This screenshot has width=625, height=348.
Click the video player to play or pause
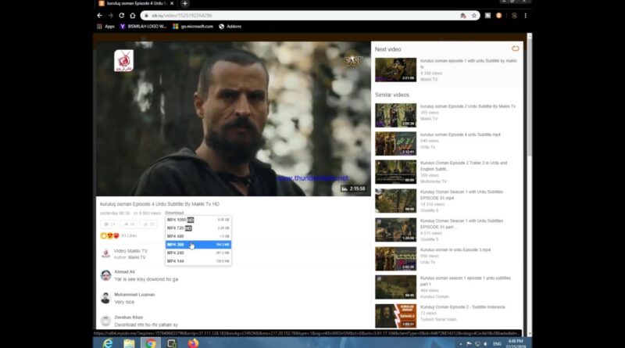tap(233, 119)
